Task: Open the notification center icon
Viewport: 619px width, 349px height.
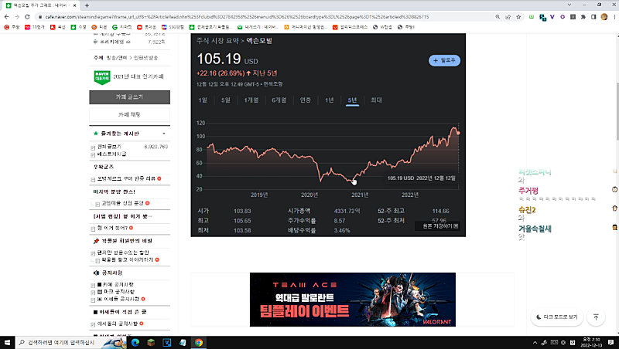Action: pyautogui.click(x=610, y=342)
